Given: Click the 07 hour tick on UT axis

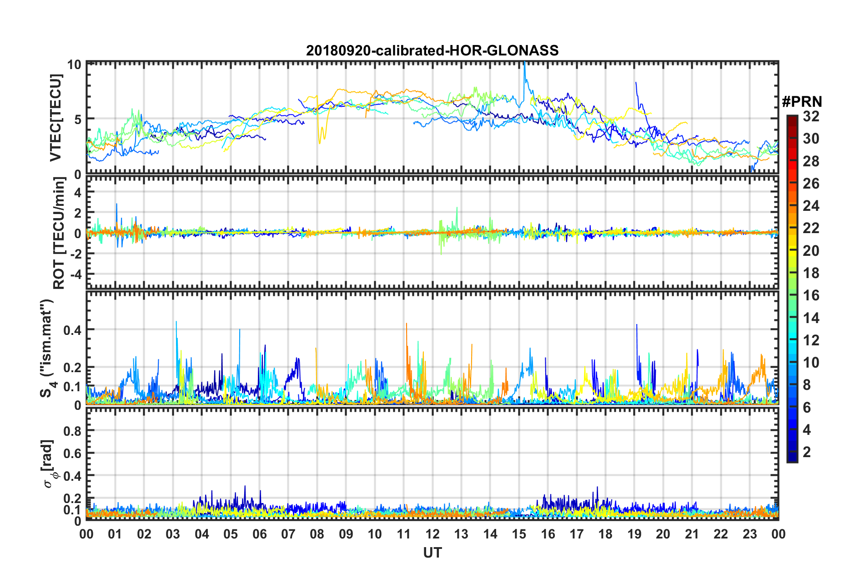Looking at the screenshot, I should click(288, 534).
